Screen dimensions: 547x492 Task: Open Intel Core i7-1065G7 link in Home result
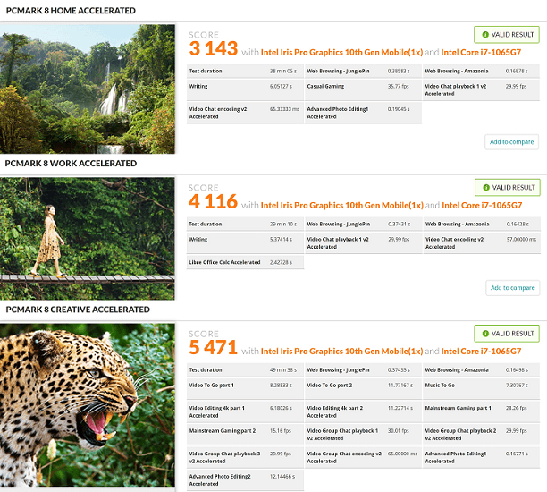pyautogui.click(x=481, y=53)
